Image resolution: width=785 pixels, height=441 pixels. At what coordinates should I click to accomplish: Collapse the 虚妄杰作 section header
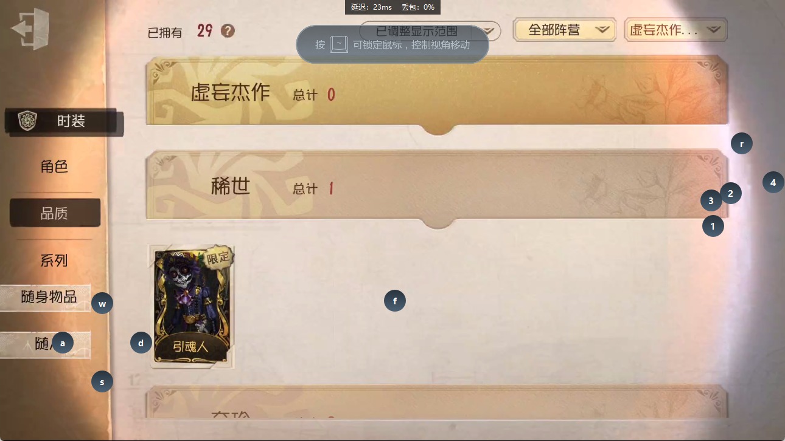(437, 94)
